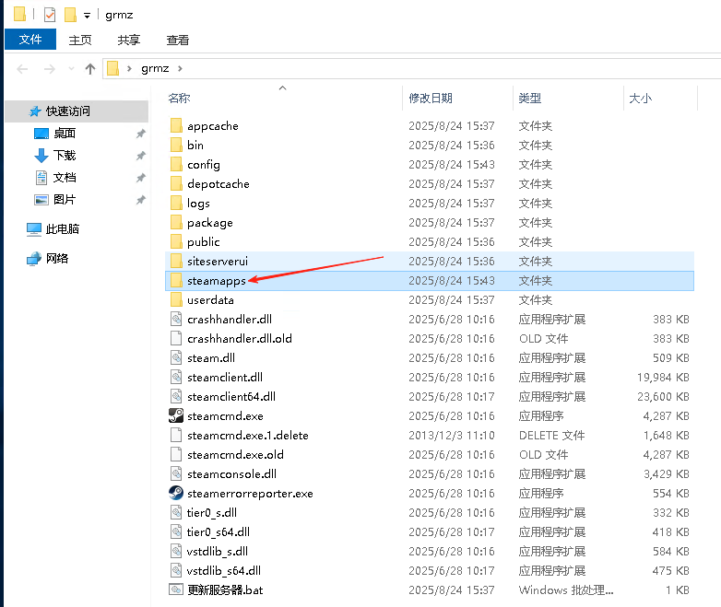Click the crashhandler.dll file icon
Screen dimensions: 721x607
point(176,319)
